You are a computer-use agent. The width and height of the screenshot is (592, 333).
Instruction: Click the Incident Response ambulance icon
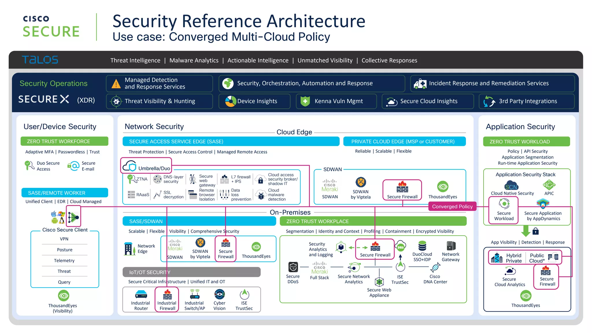point(420,84)
